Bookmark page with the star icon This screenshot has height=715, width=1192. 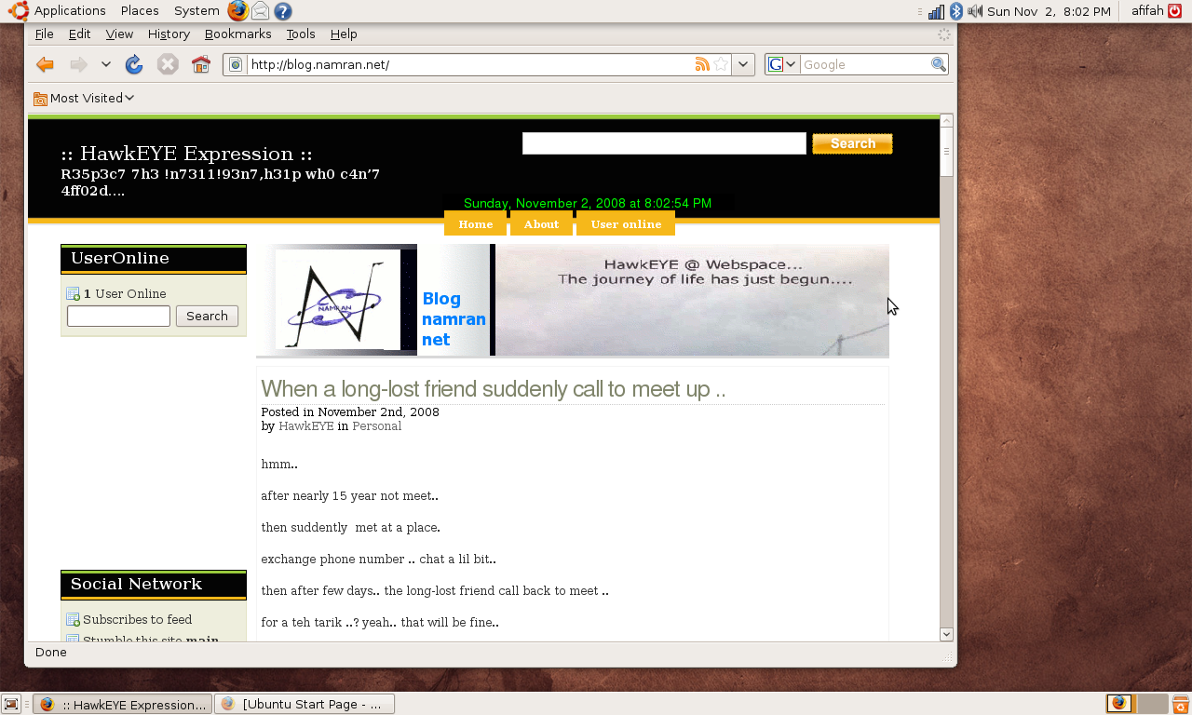(720, 64)
